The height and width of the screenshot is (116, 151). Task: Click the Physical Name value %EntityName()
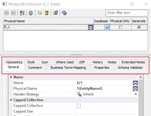[90, 89]
